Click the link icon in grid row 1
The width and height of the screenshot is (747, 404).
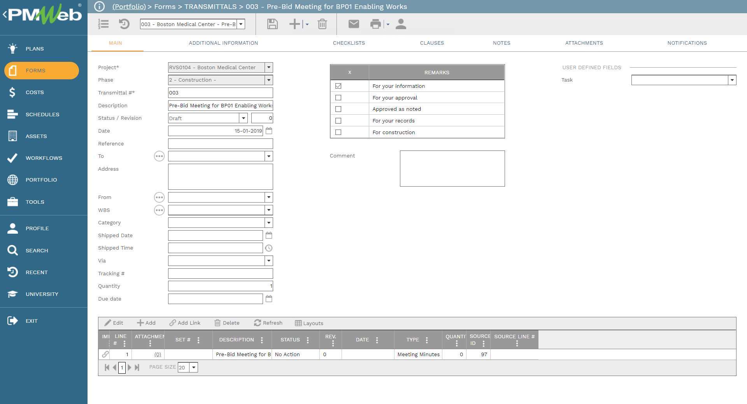pos(105,354)
